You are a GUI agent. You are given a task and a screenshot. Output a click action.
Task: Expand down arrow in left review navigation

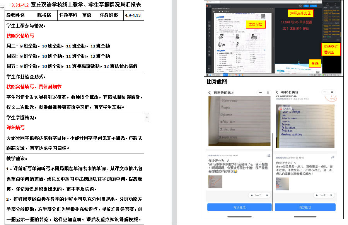(x=267, y=195)
